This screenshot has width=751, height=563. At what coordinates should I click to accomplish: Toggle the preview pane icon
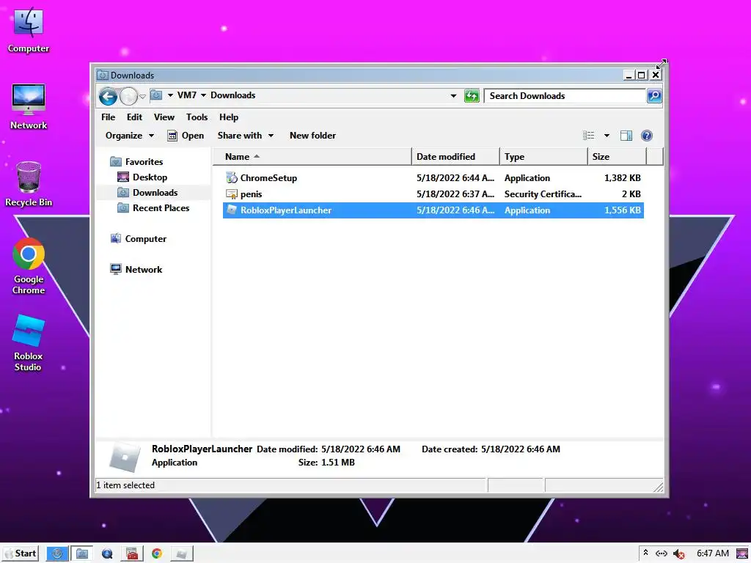626,136
